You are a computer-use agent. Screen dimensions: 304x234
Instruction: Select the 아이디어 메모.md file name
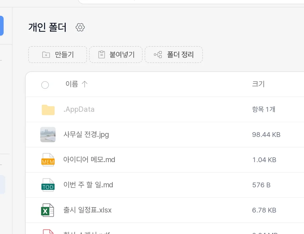pyautogui.click(x=89, y=160)
